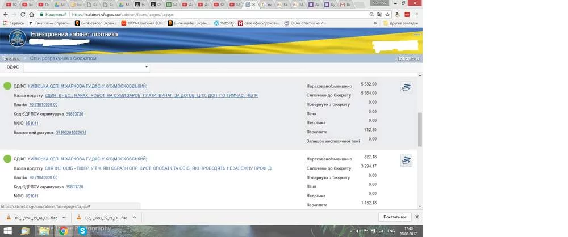
Task: Click green status circle of first record
Action: (7, 86)
